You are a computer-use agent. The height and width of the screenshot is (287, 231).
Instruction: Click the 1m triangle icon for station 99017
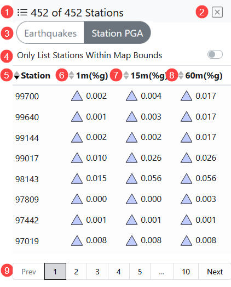[x=77, y=158]
